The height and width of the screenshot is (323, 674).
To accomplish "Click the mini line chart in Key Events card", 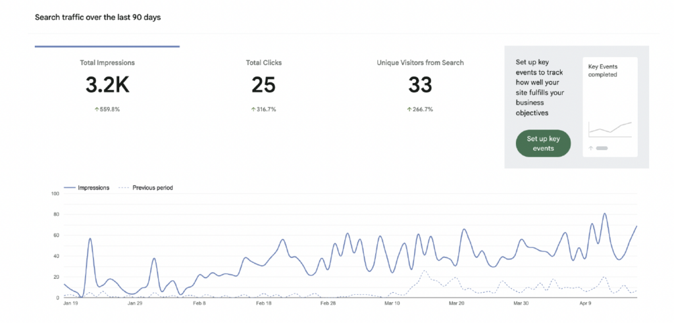I will pos(610,128).
